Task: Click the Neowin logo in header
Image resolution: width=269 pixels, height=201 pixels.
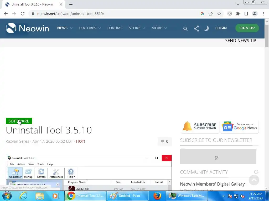Action: click(x=27, y=28)
